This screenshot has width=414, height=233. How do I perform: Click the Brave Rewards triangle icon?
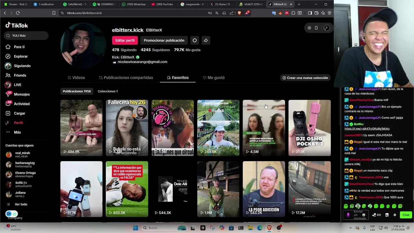point(247,13)
